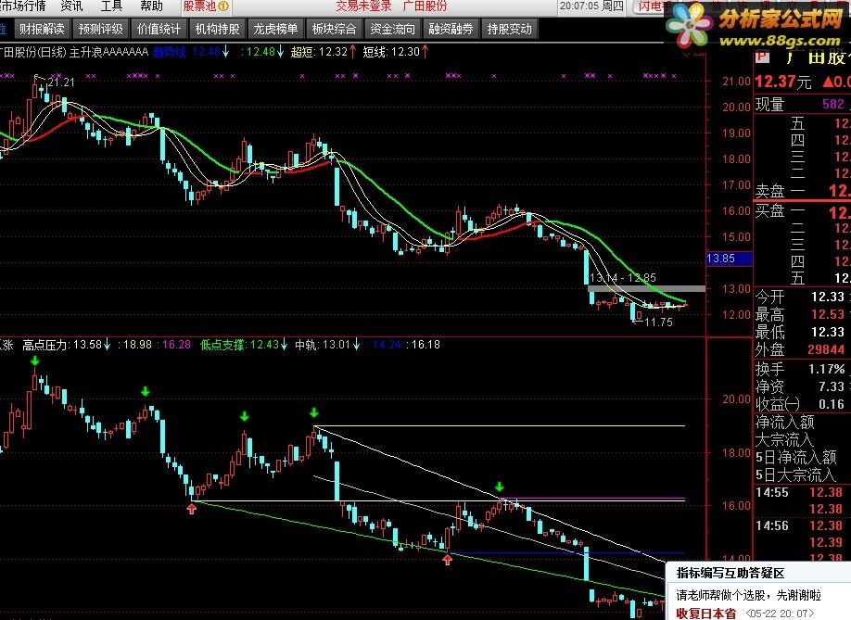This screenshot has width=851, height=620.
Task: Open the 请老师帮做个选股 message in popup
Action: pos(749,595)
